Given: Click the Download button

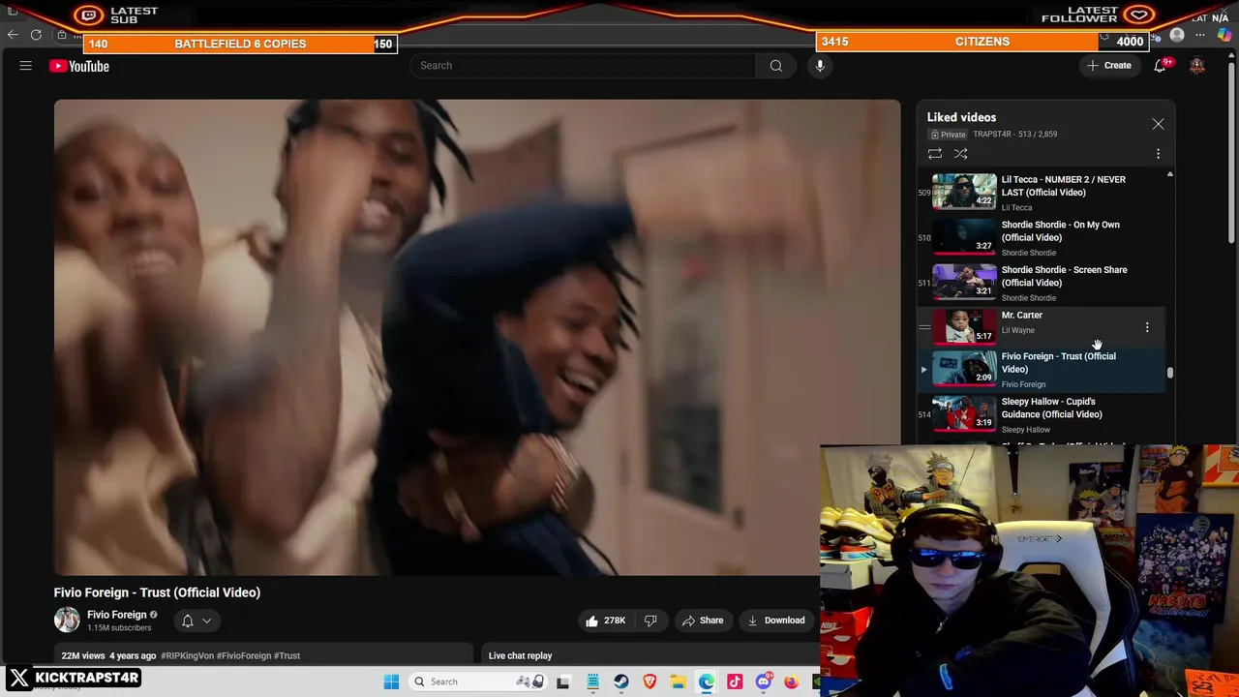Looking at the screenshot, I should [776, 621].
